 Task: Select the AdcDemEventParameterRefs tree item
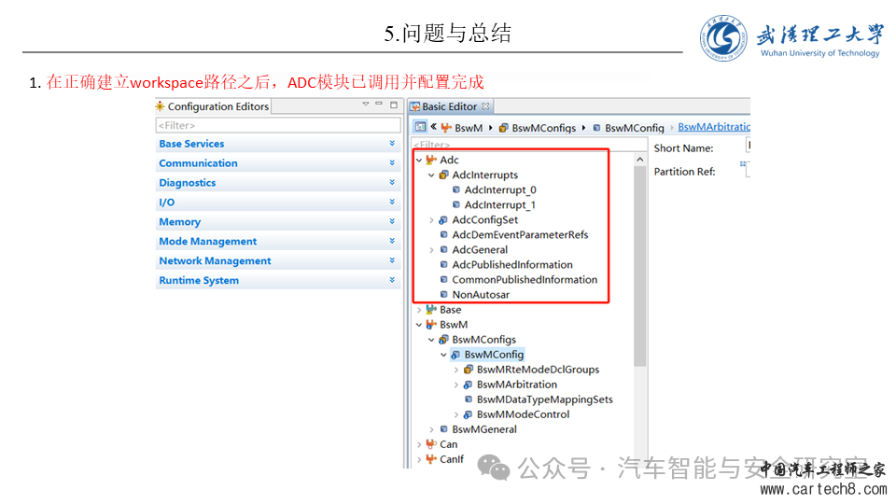(520, 235)
